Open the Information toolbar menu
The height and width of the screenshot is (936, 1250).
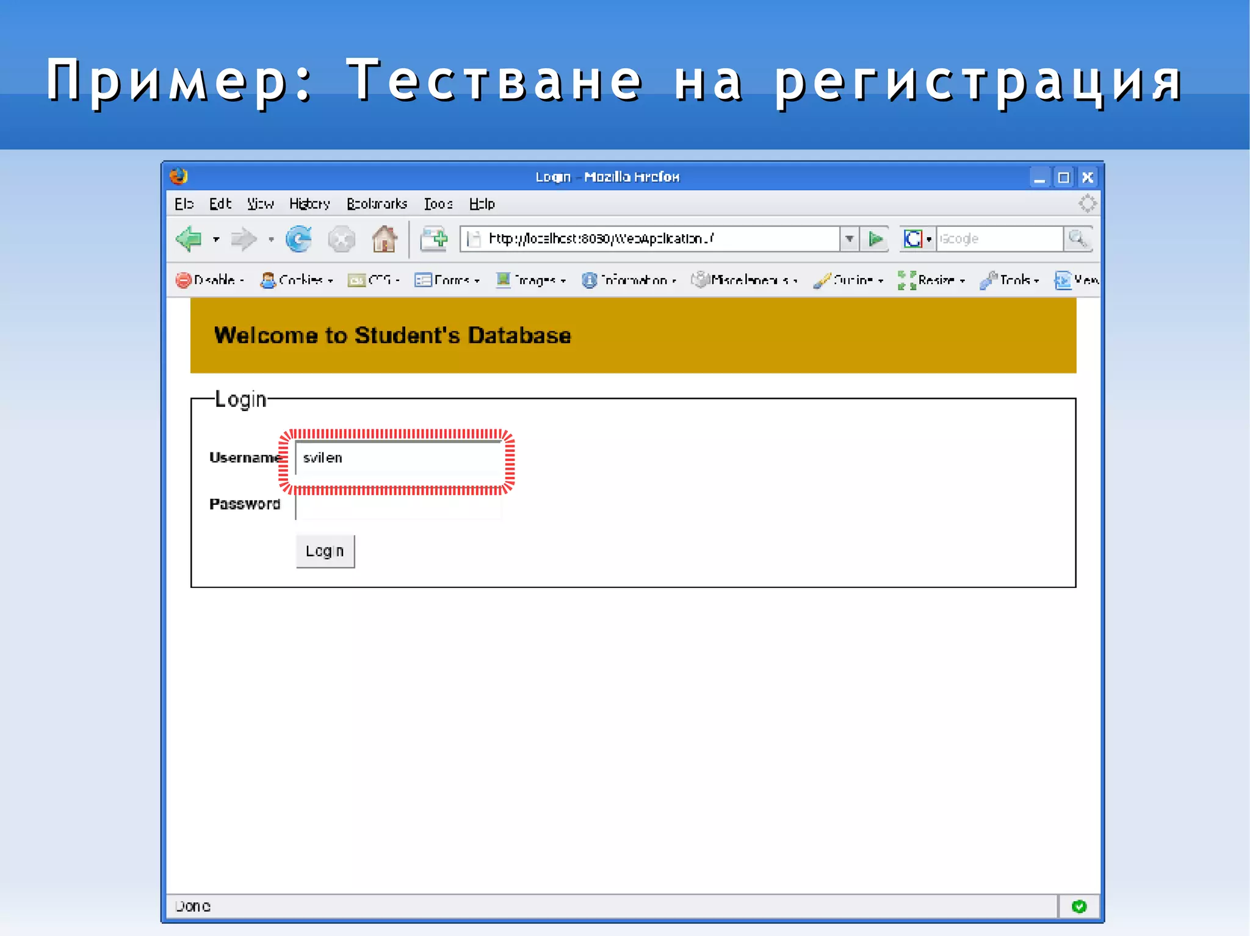629,280
